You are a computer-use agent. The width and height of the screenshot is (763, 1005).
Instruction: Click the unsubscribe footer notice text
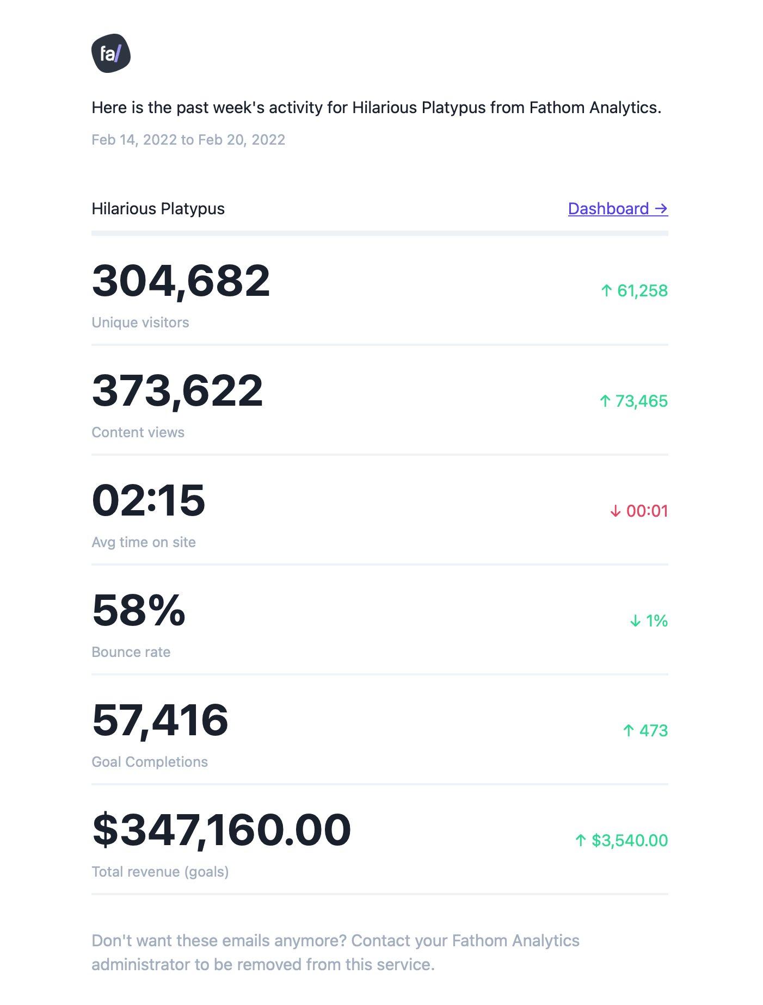(335, 953)
